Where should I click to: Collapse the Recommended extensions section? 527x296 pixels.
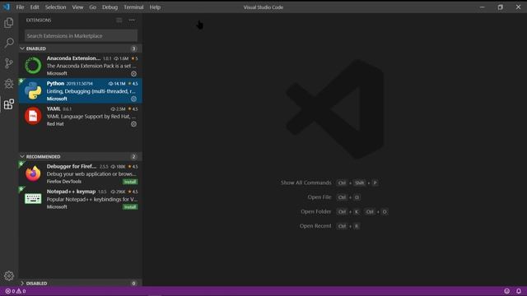pos(80,157)
